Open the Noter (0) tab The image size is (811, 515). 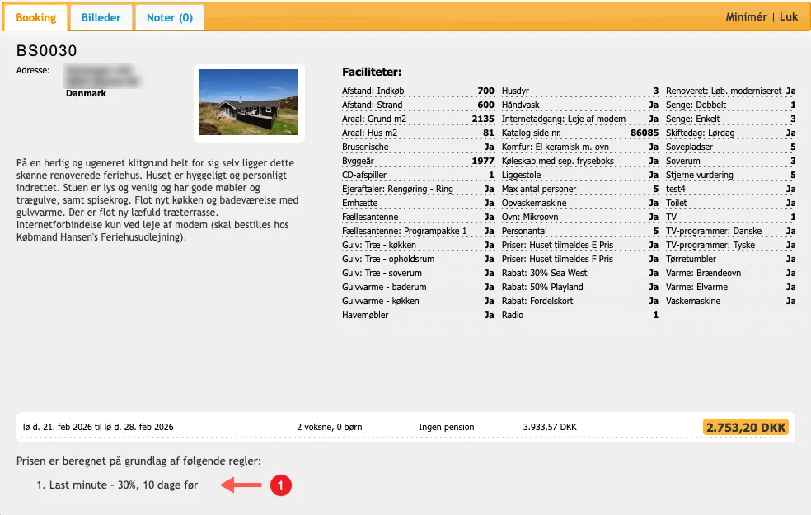[x=169, y=17]
